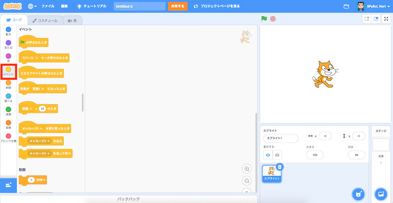Viewport: 393px width, 203px height.
Task: Edit the project title Untitled-2
Action: (x=140, y=6)
